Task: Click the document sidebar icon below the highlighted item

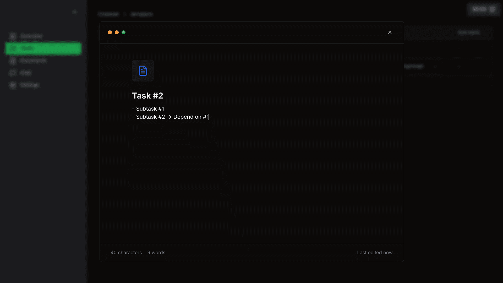Action: click(13, 61)
